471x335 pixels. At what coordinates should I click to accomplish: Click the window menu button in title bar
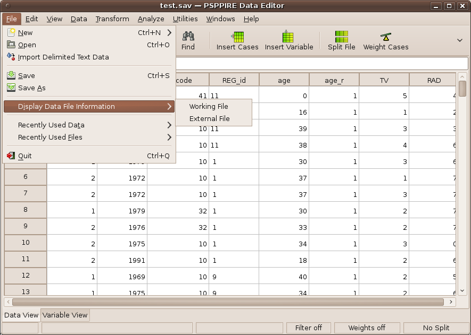(x=8, y=6)
